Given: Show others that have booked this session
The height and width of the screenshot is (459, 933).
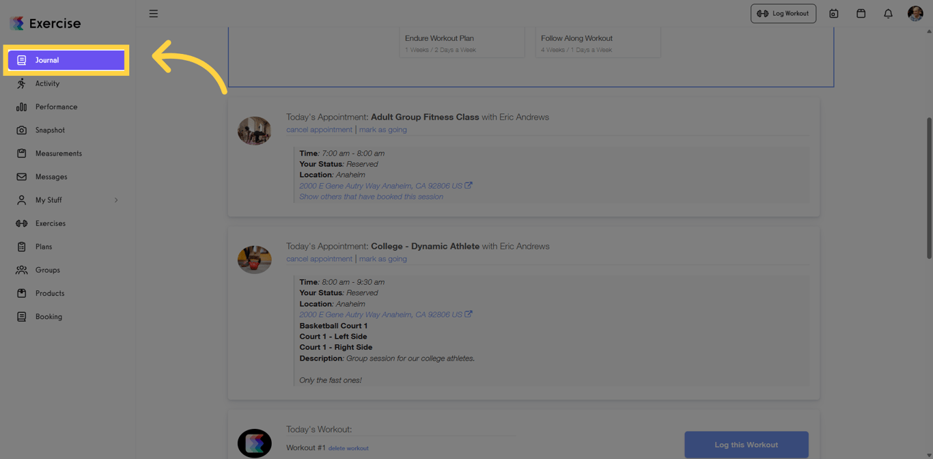Looking at the screenshot, I should coord(371,197).
